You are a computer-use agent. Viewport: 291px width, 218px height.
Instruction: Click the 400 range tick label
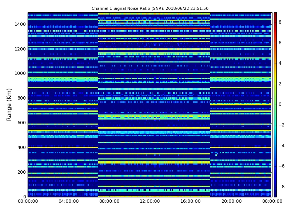click(x=21, y=148)
